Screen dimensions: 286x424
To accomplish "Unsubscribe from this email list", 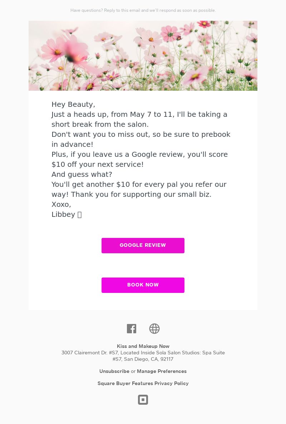I will coord(114,371).
